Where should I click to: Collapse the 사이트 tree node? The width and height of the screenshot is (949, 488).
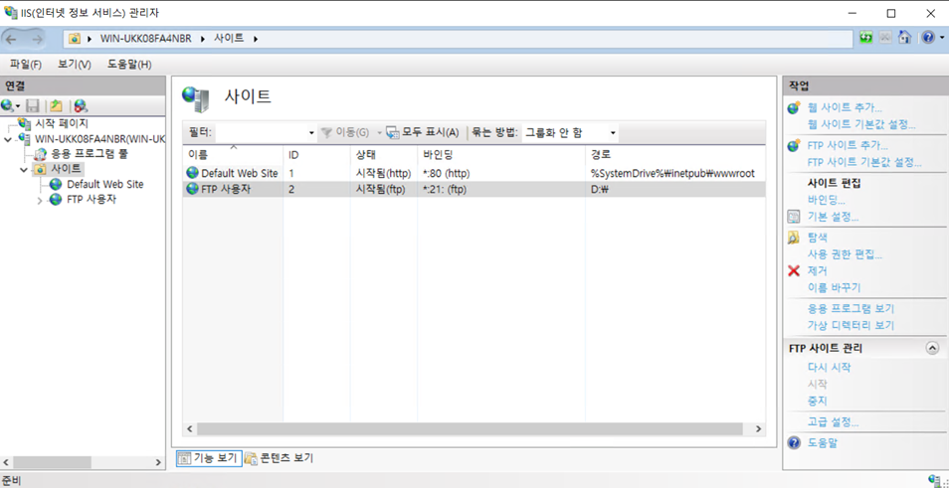click(25, 170)
